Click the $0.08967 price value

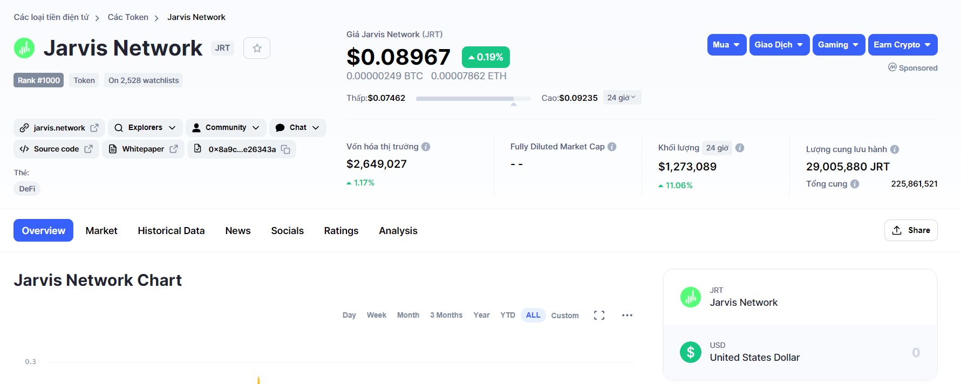pyautogui.click(x=399, y=57)
